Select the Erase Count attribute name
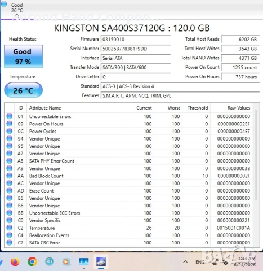 41,191
